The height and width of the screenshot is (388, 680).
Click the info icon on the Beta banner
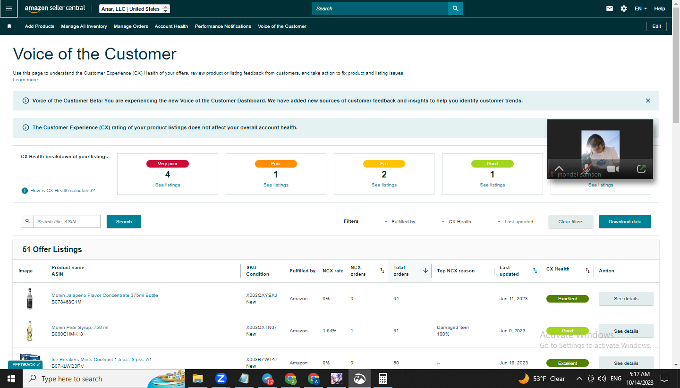click(25, 101)
